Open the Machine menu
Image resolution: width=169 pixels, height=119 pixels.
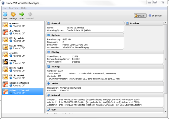pyautogui.click(x=14, y=8)
